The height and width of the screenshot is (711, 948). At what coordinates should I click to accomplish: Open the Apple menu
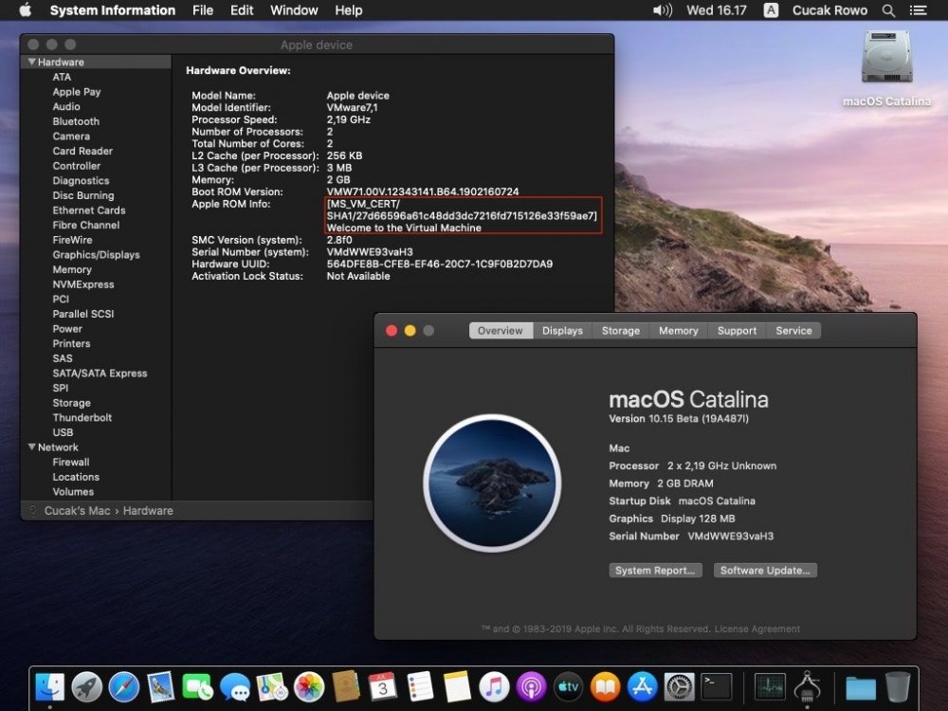[25, 10]
